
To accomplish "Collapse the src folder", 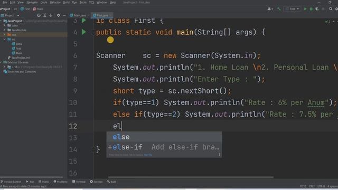I will 4,39.
